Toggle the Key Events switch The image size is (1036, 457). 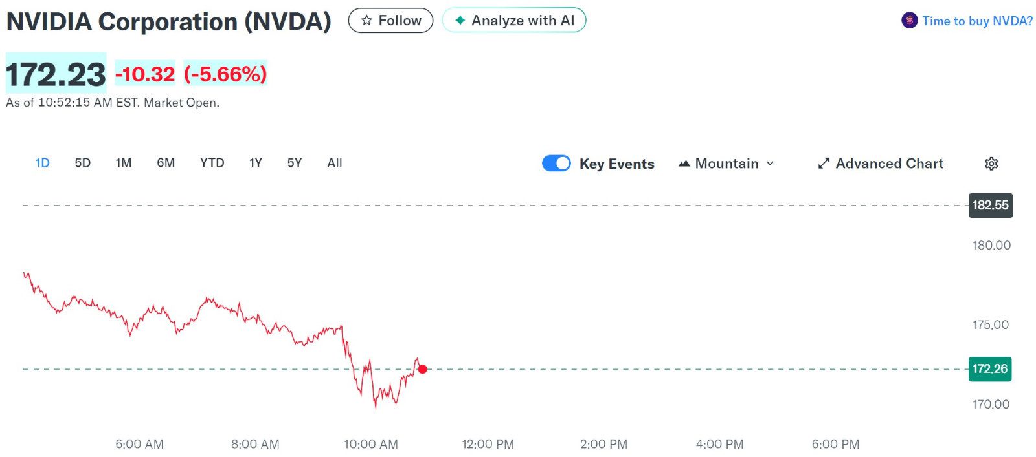point(556,164)
